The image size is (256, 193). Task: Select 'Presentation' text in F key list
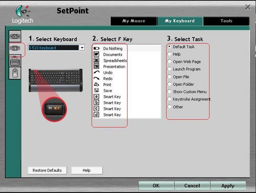[114, 67]
